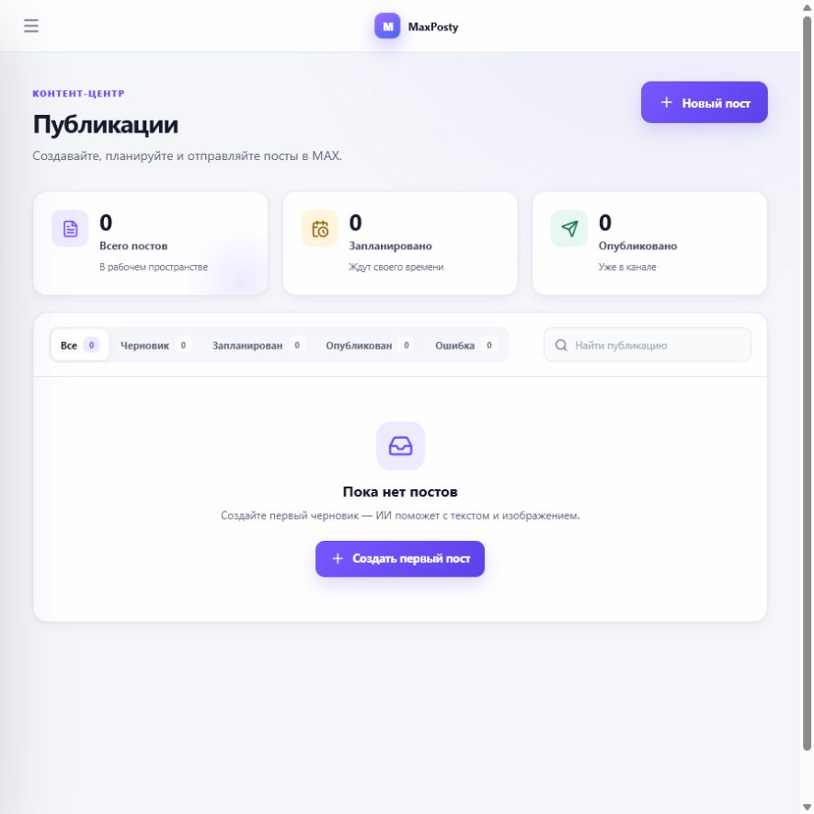Click the paper plane published icon
The width and height of the screenshot is (814, 814).
[x=569, y=228]
